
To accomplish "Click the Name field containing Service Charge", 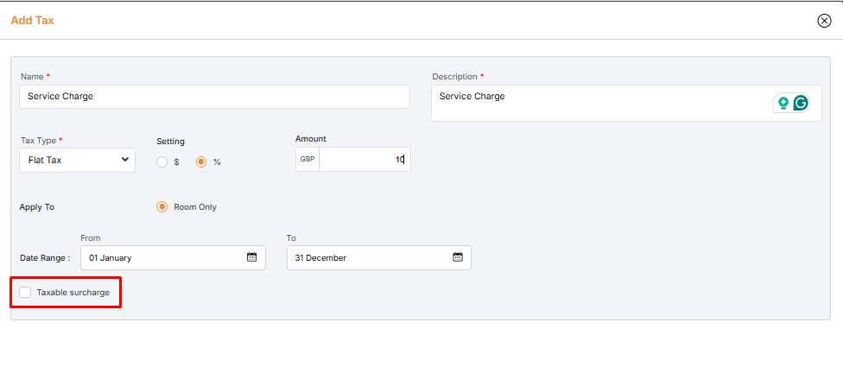I will pos(214,97).
